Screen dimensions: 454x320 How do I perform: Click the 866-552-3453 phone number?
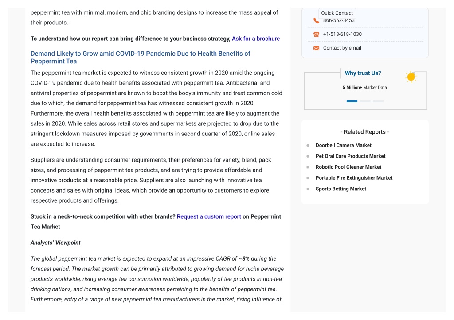point(339,20)
